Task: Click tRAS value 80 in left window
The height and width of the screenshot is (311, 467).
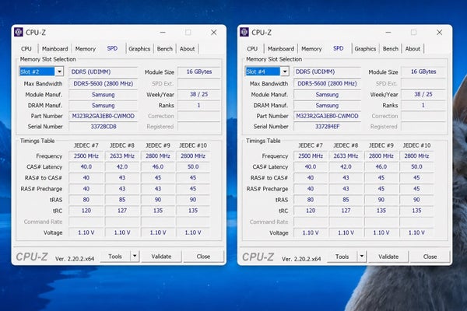Action: (86, 199)
